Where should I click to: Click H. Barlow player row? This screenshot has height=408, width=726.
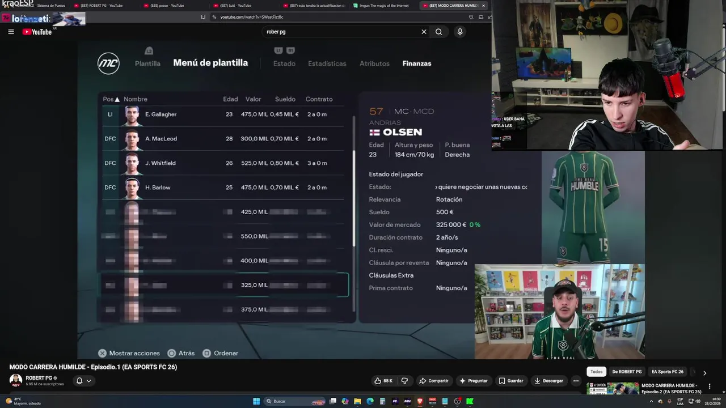223,188
